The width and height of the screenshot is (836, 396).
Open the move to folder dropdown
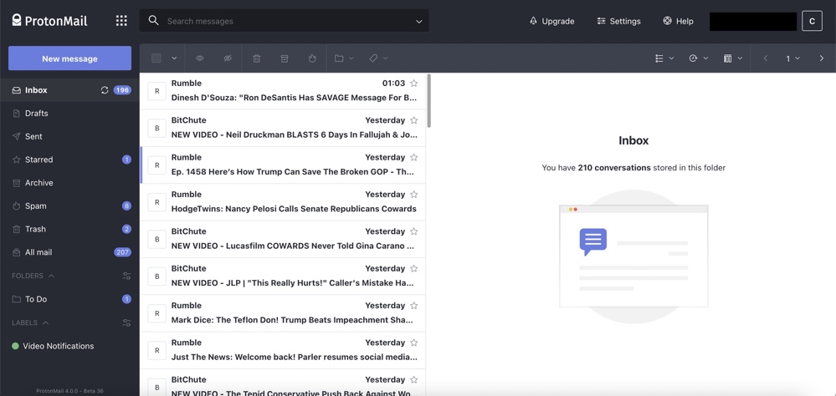344,58
